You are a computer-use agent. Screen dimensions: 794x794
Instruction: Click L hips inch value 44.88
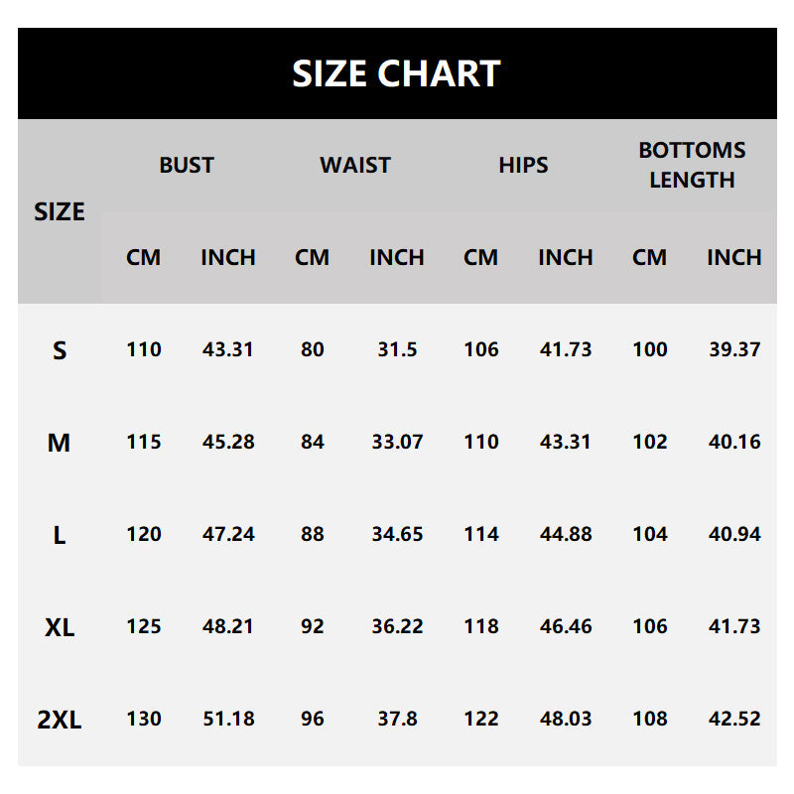coord(566,534)
